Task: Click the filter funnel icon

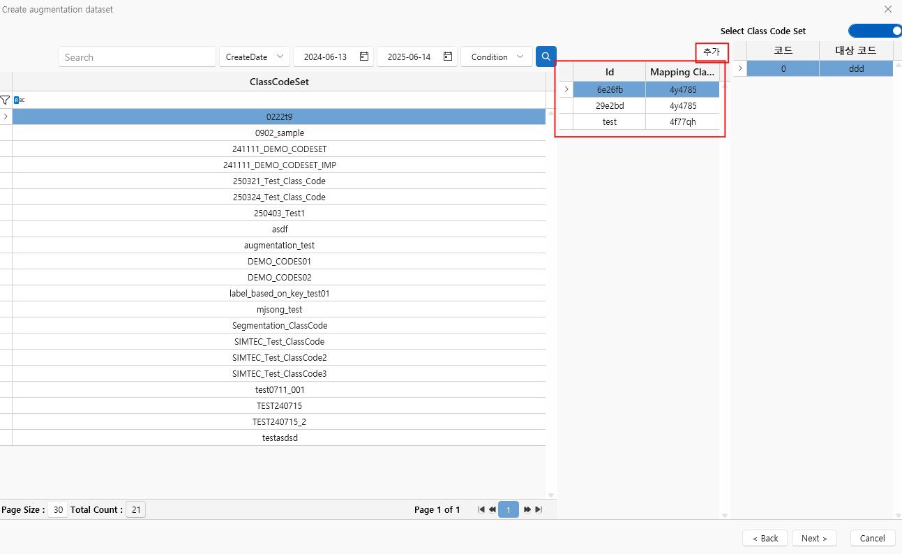Action: (6, 100)
